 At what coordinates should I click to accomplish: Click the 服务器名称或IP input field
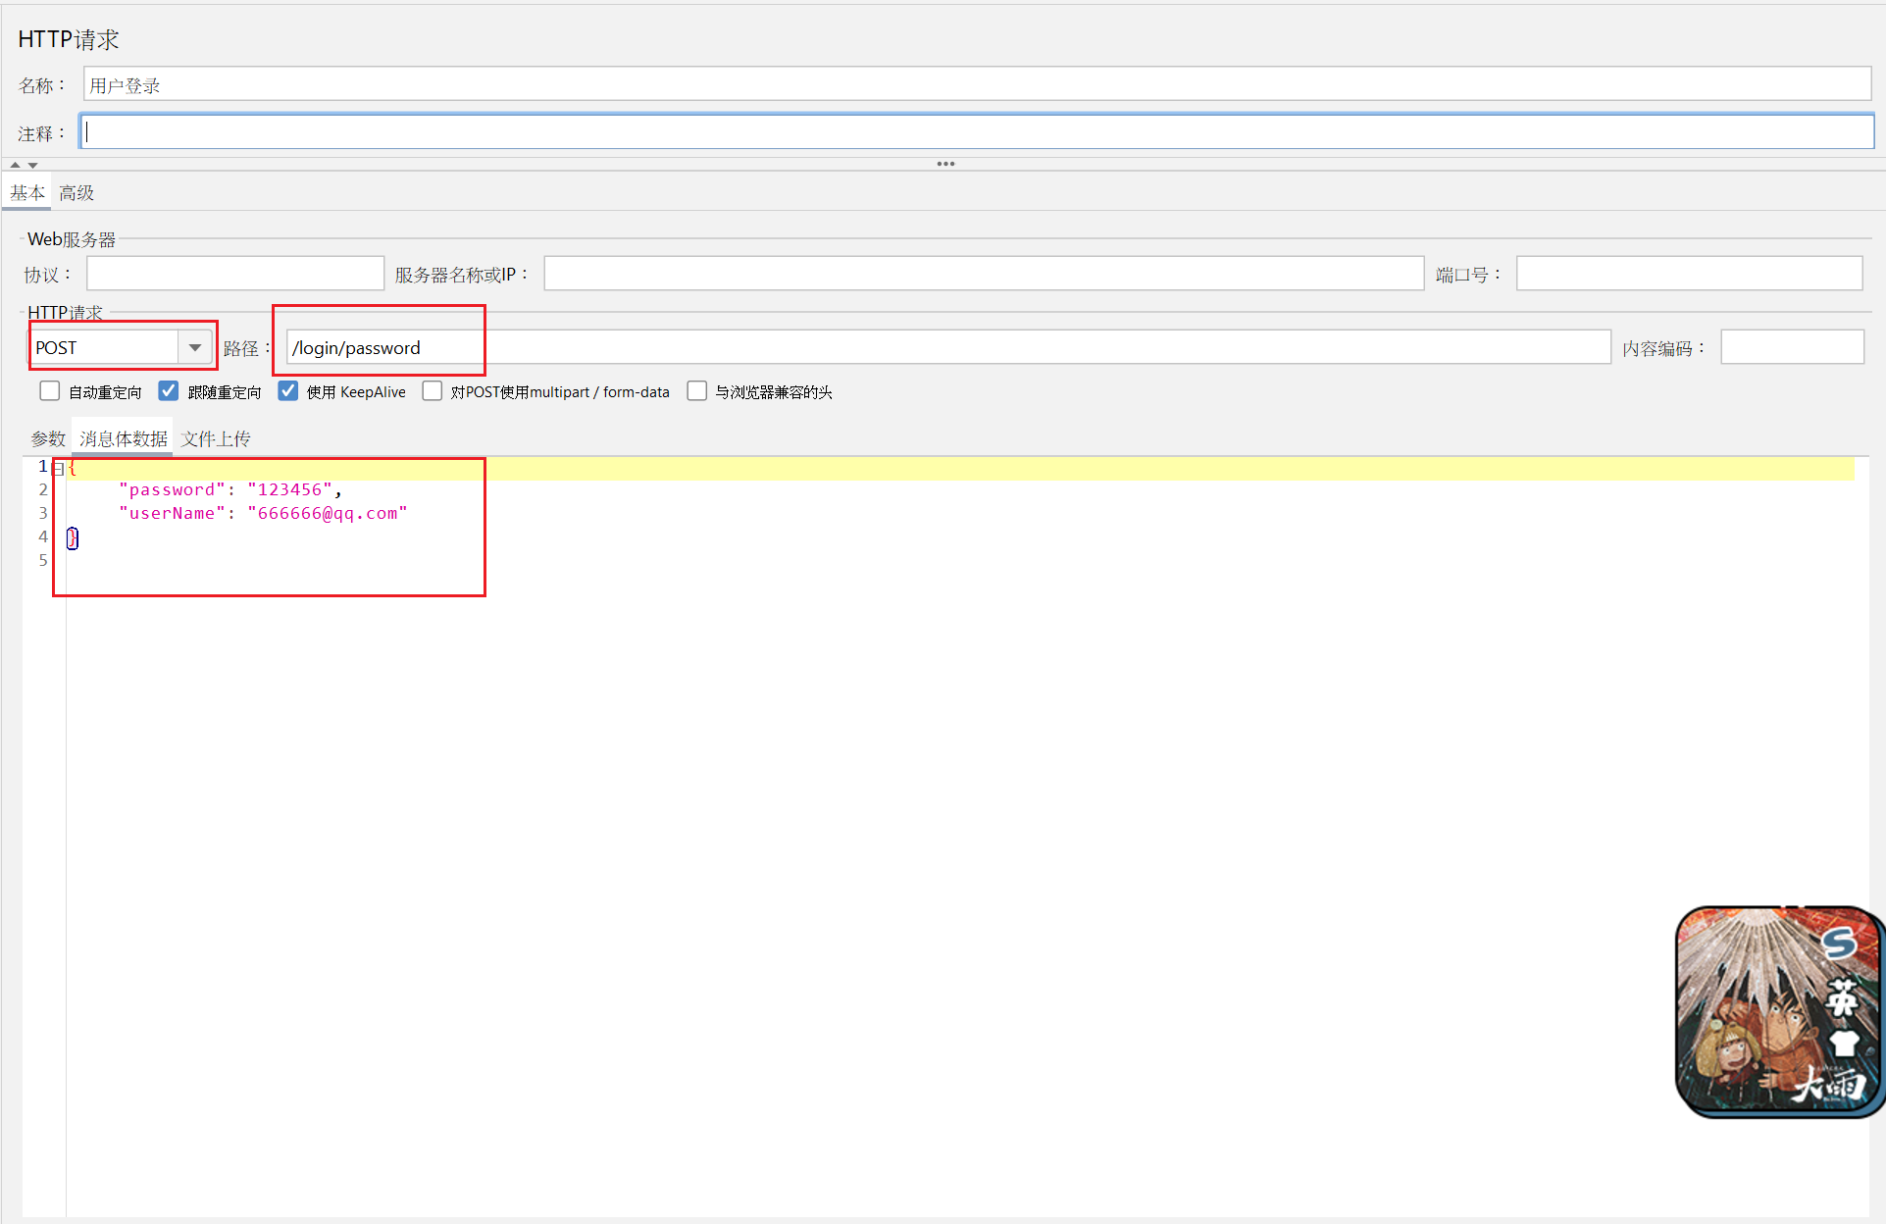(x=983, y=274)
